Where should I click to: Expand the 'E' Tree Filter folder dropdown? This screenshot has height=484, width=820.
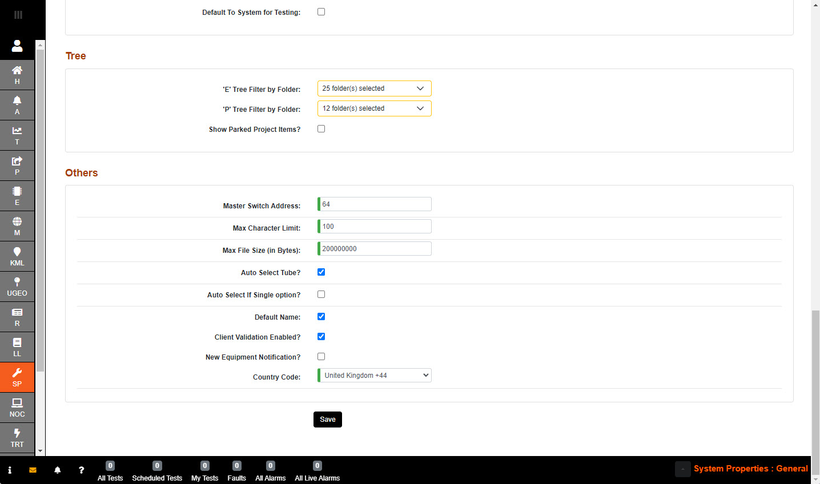pyautogui.click(x=374, y=88)
